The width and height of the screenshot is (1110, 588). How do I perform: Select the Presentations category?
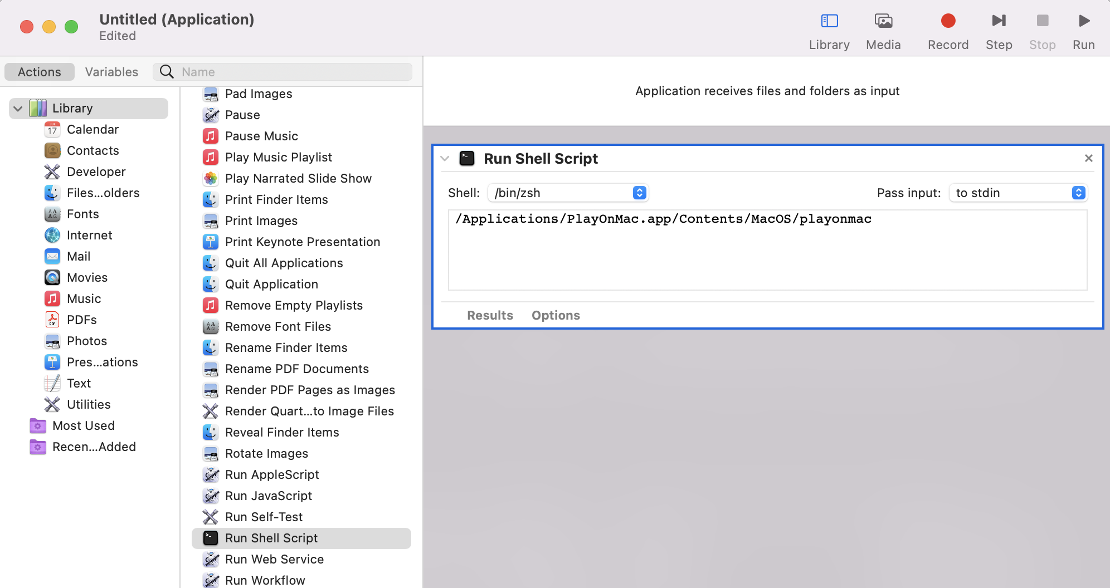coord(91,362)
